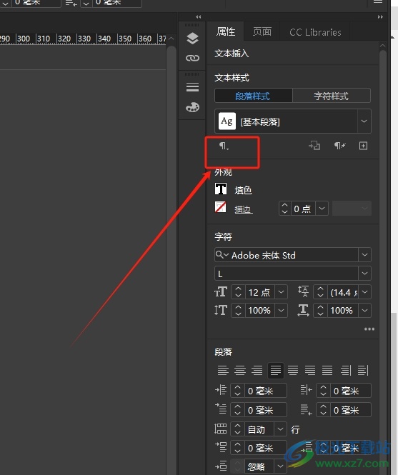Click the right indent icon
398x475 pixels.
point(306,390)
